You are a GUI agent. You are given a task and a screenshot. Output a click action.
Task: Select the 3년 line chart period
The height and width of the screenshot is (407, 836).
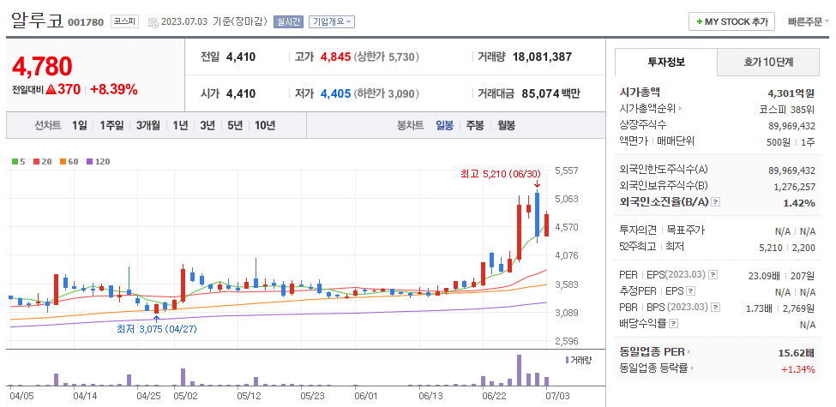(207, 126)
